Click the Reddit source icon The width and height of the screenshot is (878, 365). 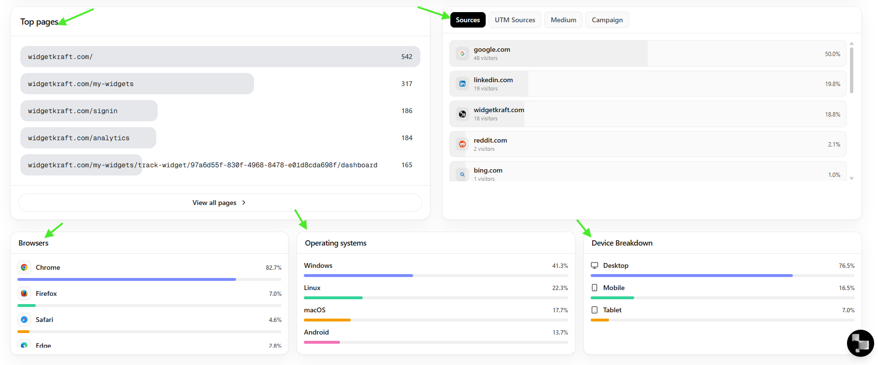462,144
